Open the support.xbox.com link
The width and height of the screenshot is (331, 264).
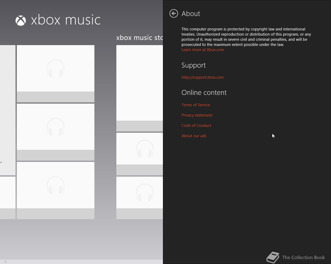pyautogui.click(x=203, y=77)
